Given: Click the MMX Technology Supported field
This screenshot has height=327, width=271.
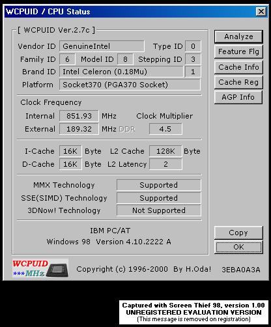Looking at the screenshot, I should (159, 185).
